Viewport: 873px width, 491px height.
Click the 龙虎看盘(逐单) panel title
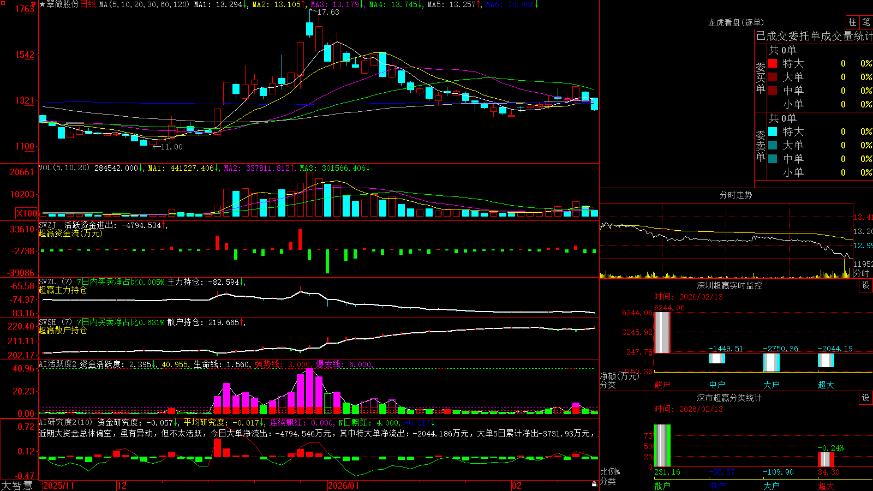(x=736, y=22)
